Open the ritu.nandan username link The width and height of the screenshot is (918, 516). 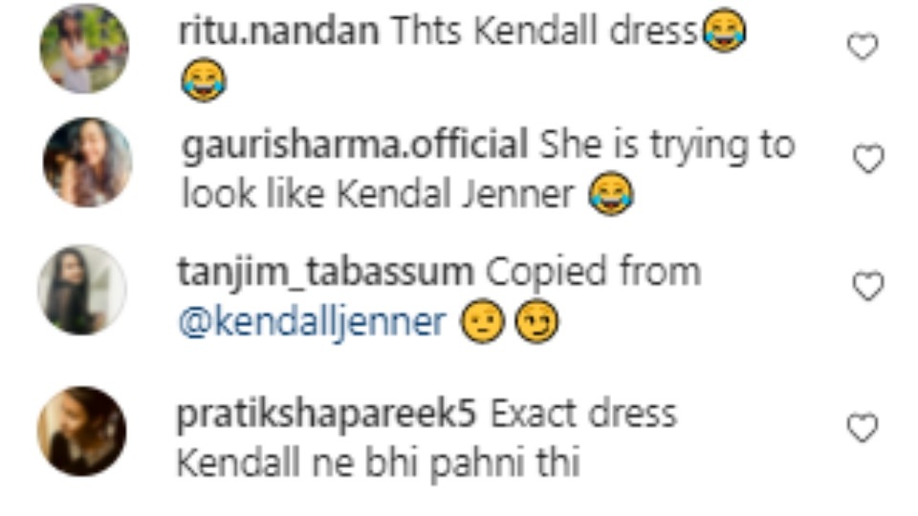pos(278,31)
